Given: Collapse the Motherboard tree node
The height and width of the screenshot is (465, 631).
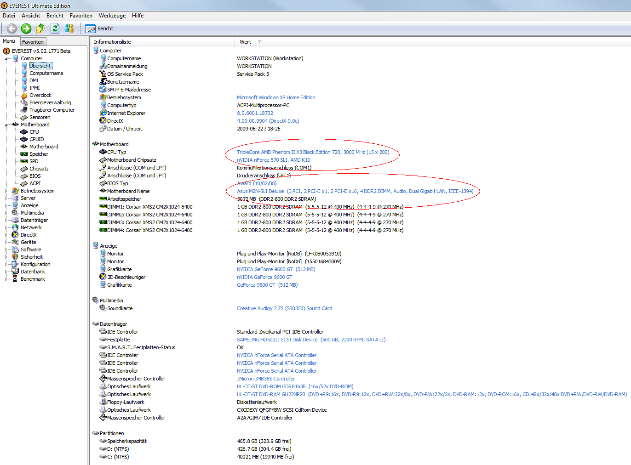Looking at the screenshot, I should point(6,125).
